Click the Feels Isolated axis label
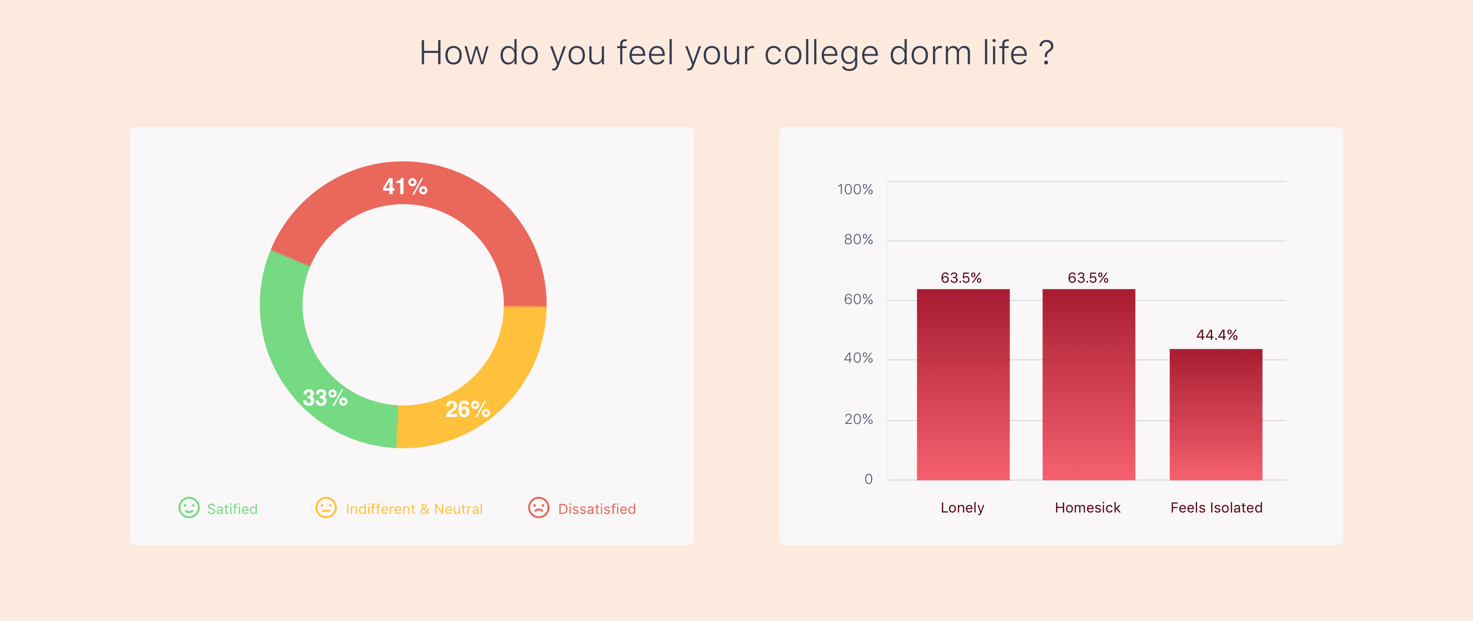The image size is (1473, 621). pos(1216,508)
